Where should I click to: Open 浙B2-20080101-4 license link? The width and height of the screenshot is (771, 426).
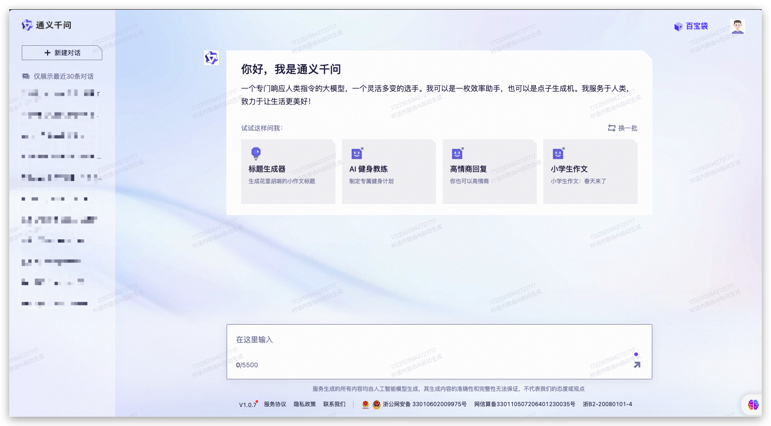click(608, 404)
